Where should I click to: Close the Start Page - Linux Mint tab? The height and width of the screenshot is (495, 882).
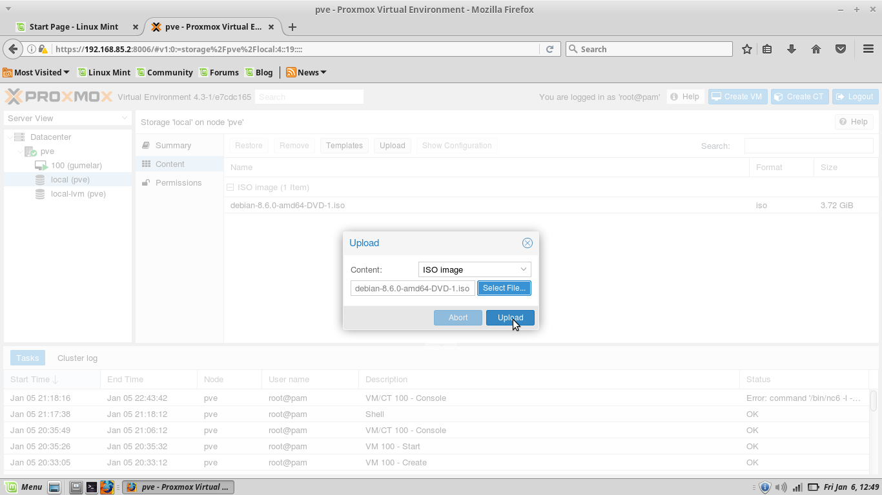point(135,27)
